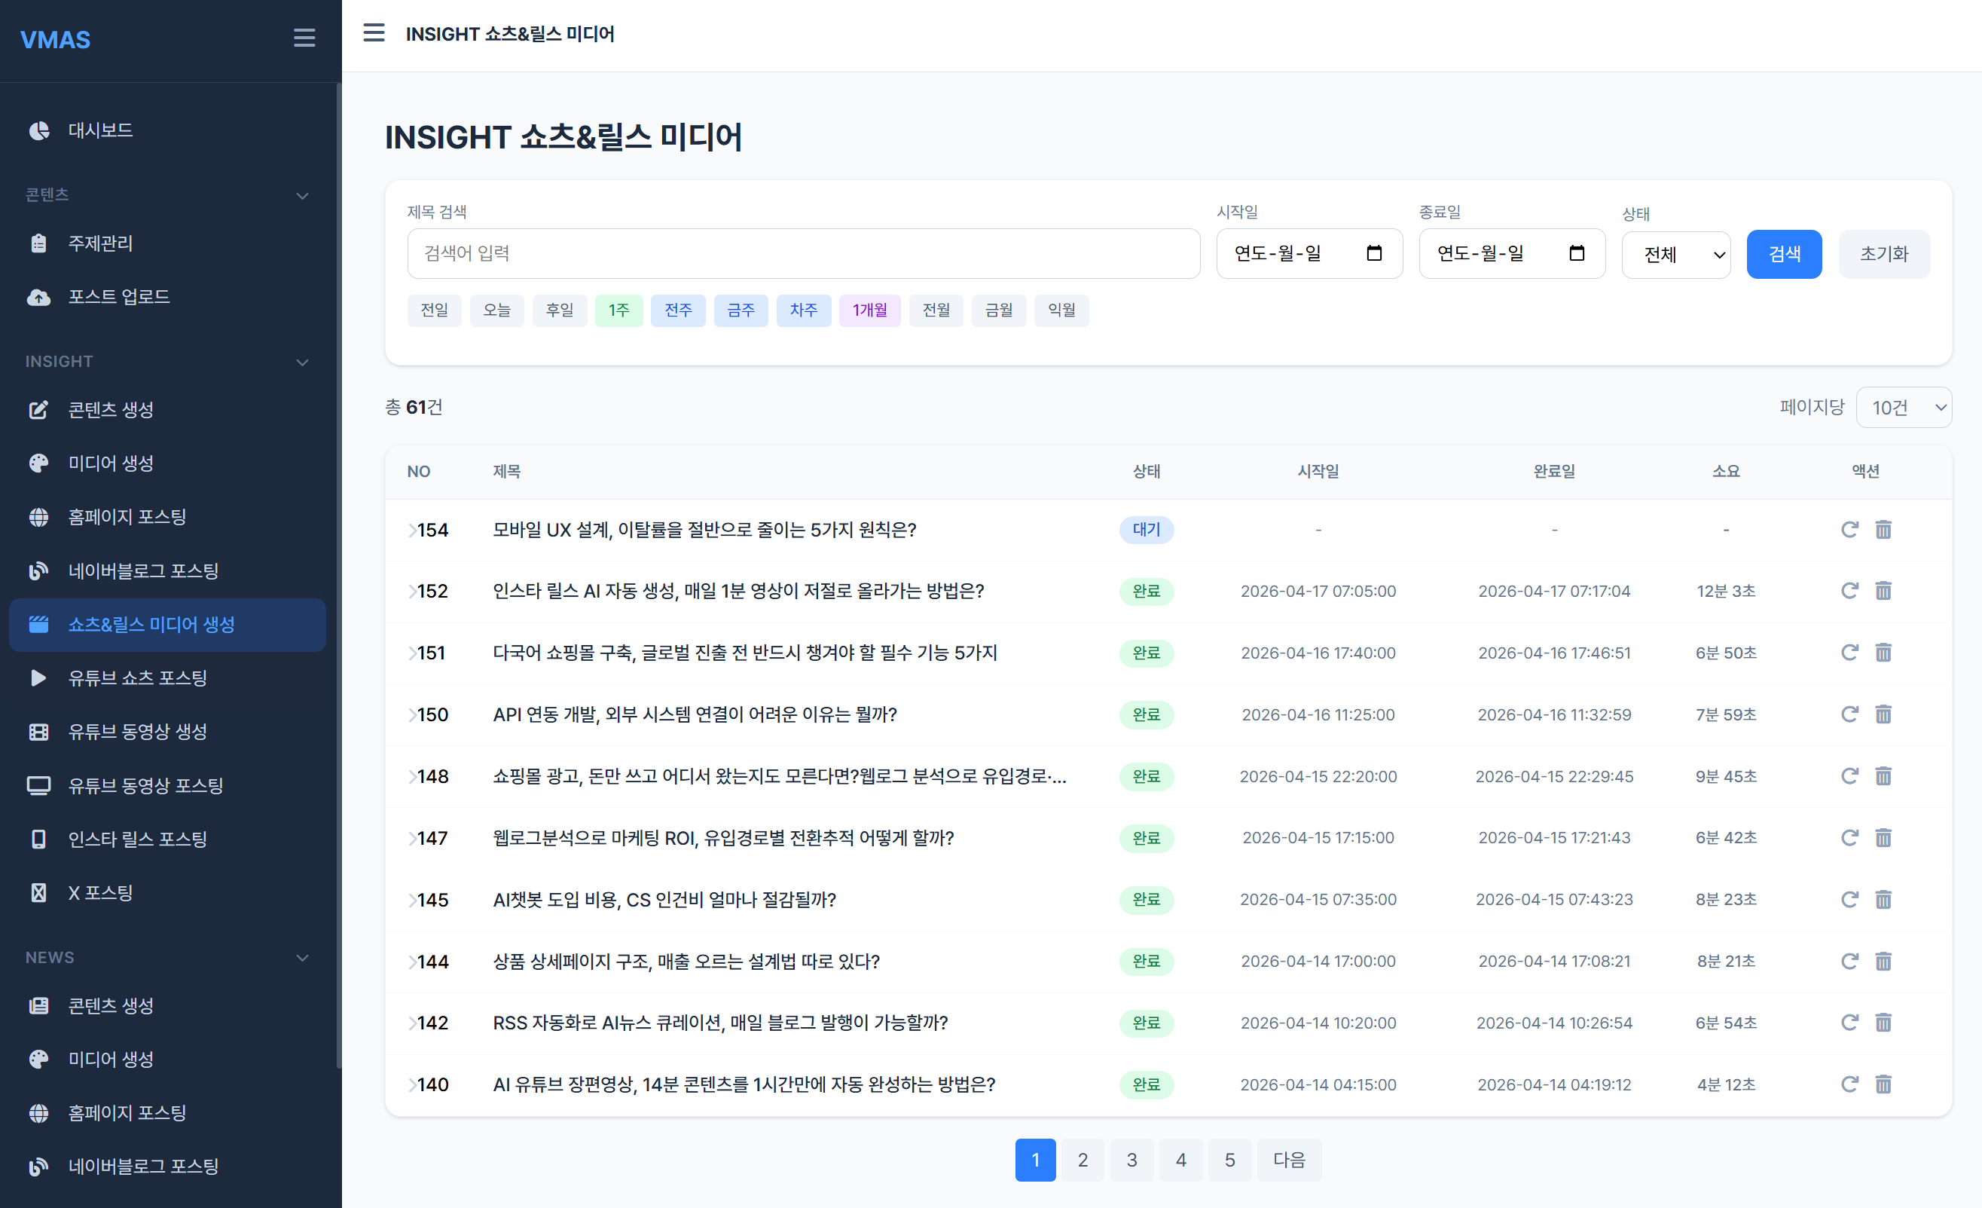This screenshot has width=1982, height=1208.
Task: Collapse the INSIGHT sidebar section
Action: pos(302,362)
